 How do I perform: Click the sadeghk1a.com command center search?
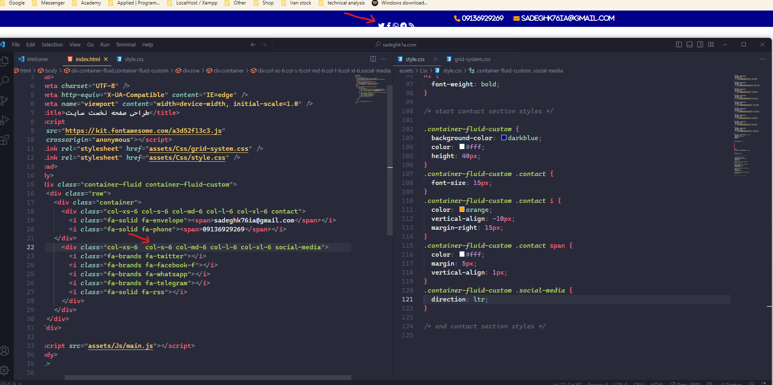[395, 44]
